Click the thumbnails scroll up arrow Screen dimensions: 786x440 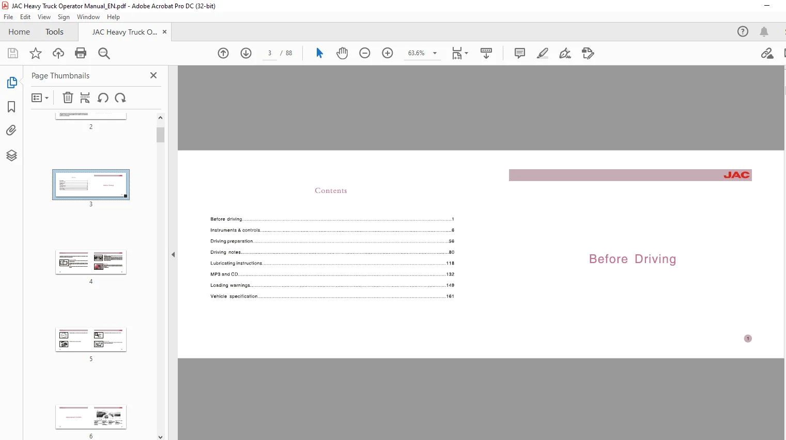[x=160, y=118]
